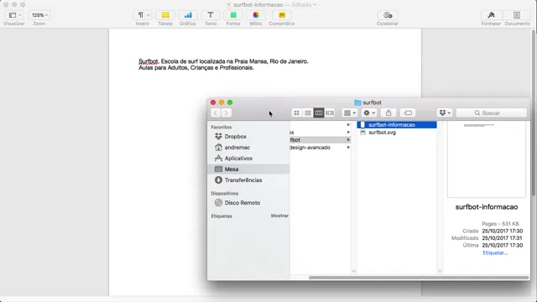This screenshot has width=537, height=302.
Task: Click the Finder horizontal scrollbar
Action: (419, 278)
